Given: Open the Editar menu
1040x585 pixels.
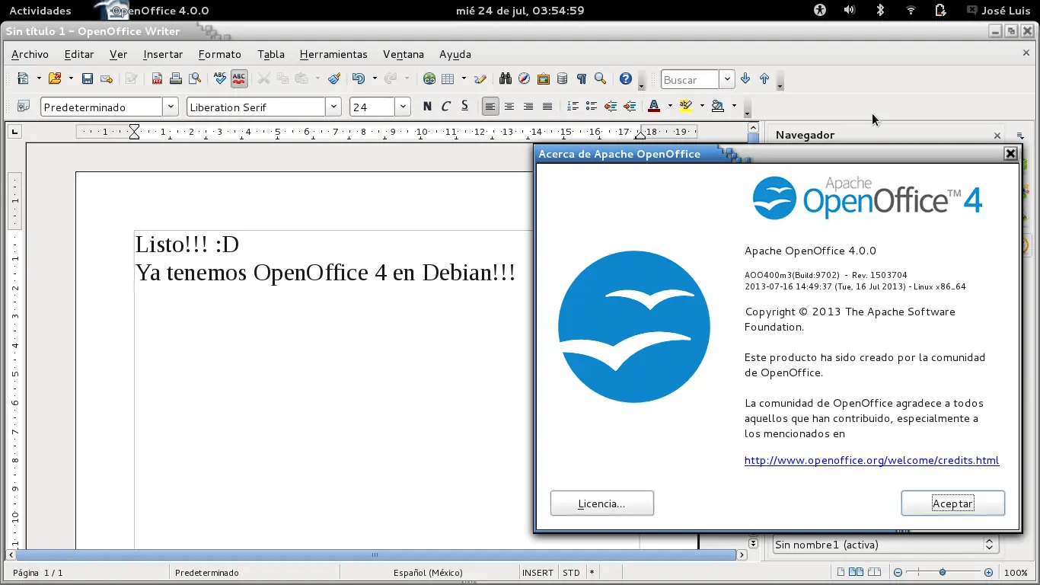Looking at the screenshot, I should [79, 54].
